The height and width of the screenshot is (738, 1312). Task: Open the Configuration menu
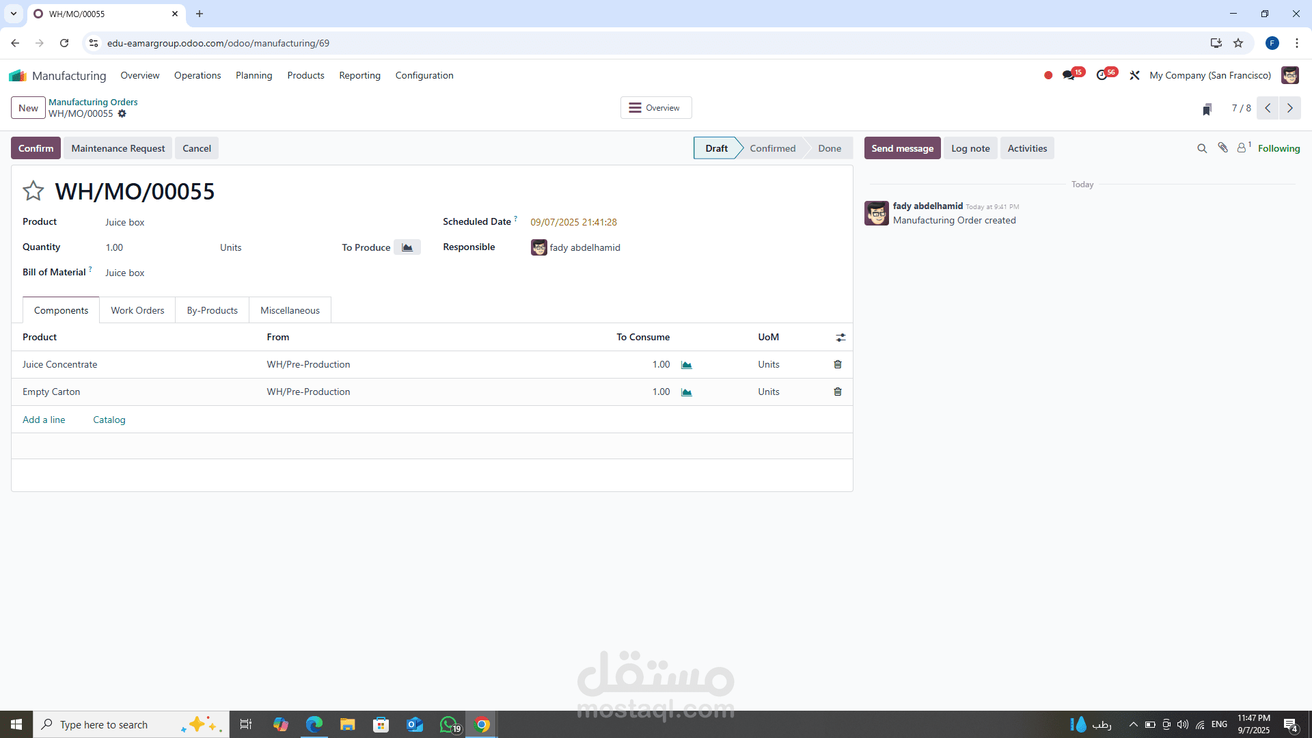424,75
